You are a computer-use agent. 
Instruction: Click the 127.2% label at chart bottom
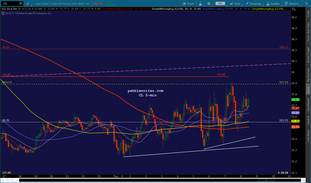pyautogui.click(x=7, y=173)
